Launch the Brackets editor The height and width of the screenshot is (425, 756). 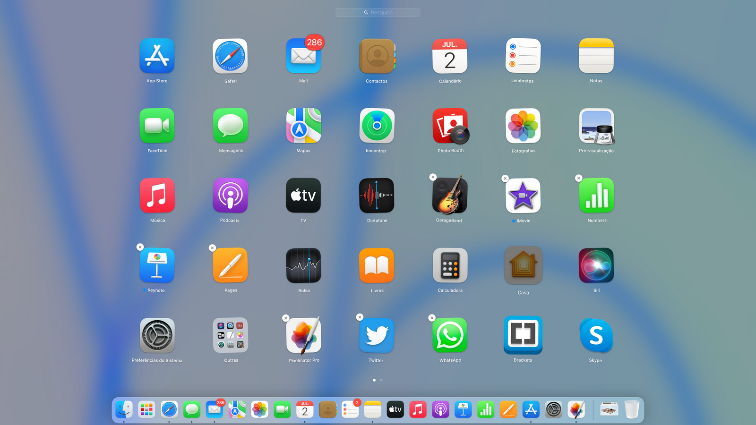coord(523,335)
